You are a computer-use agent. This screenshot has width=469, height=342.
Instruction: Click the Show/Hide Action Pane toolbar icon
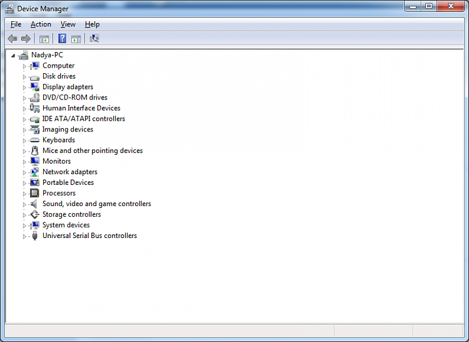click(76, 39)
